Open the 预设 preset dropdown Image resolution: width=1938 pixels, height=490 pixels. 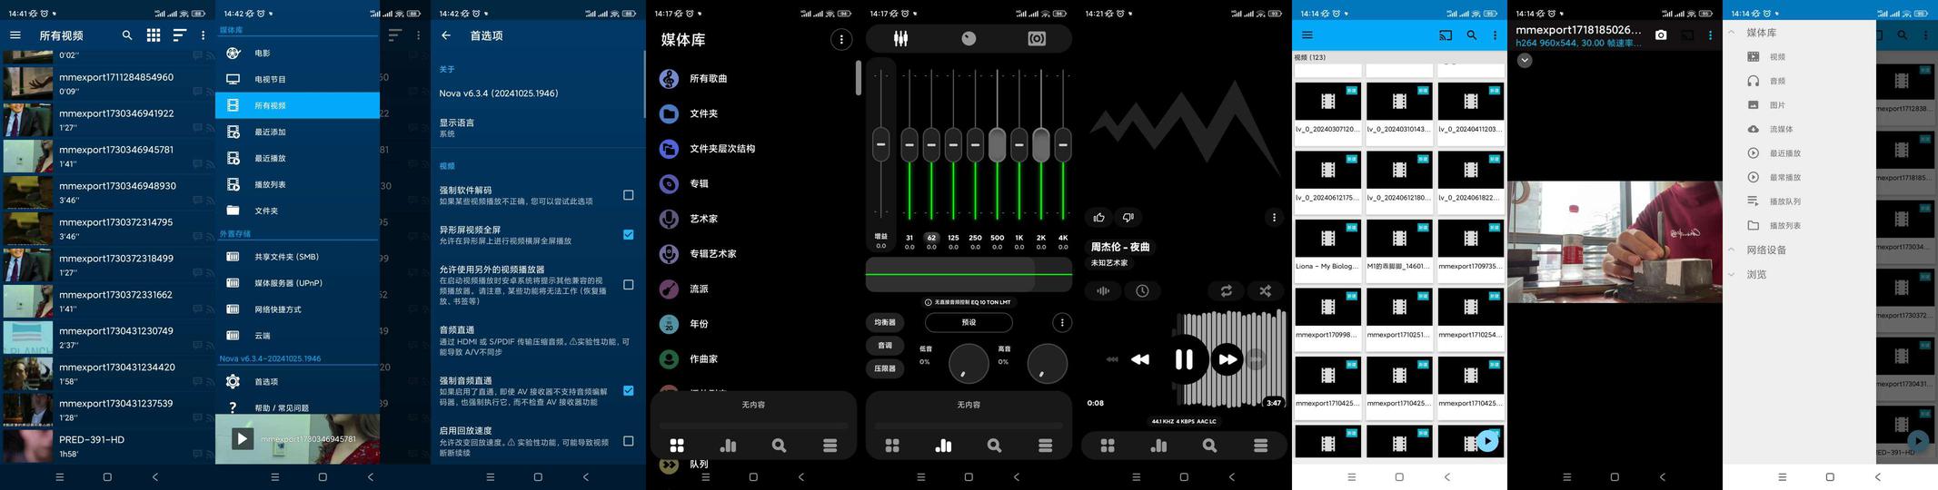click(969, 322)
